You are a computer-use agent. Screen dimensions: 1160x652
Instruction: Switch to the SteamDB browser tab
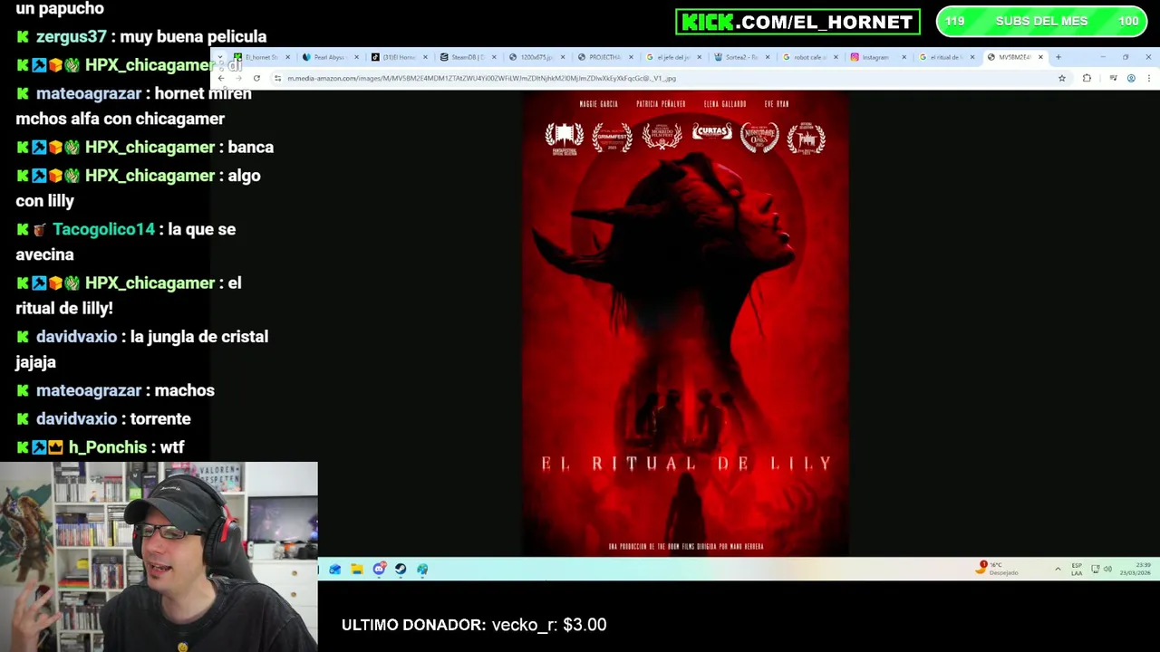[x=468, y=57]
